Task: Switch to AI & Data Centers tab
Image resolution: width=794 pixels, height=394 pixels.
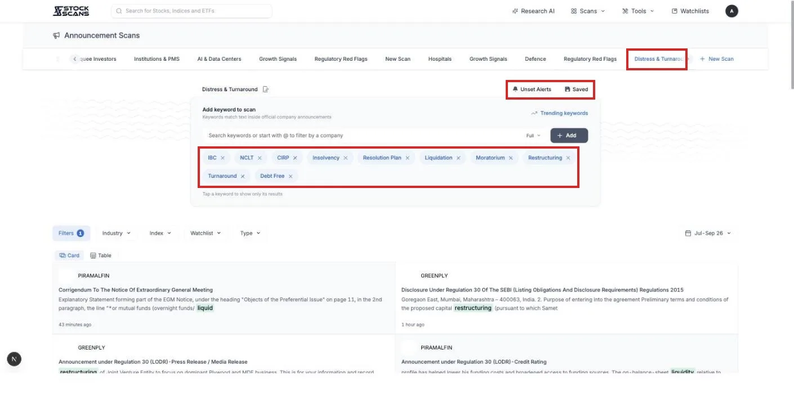Action: pyautogui.click(x=219, y=59)
